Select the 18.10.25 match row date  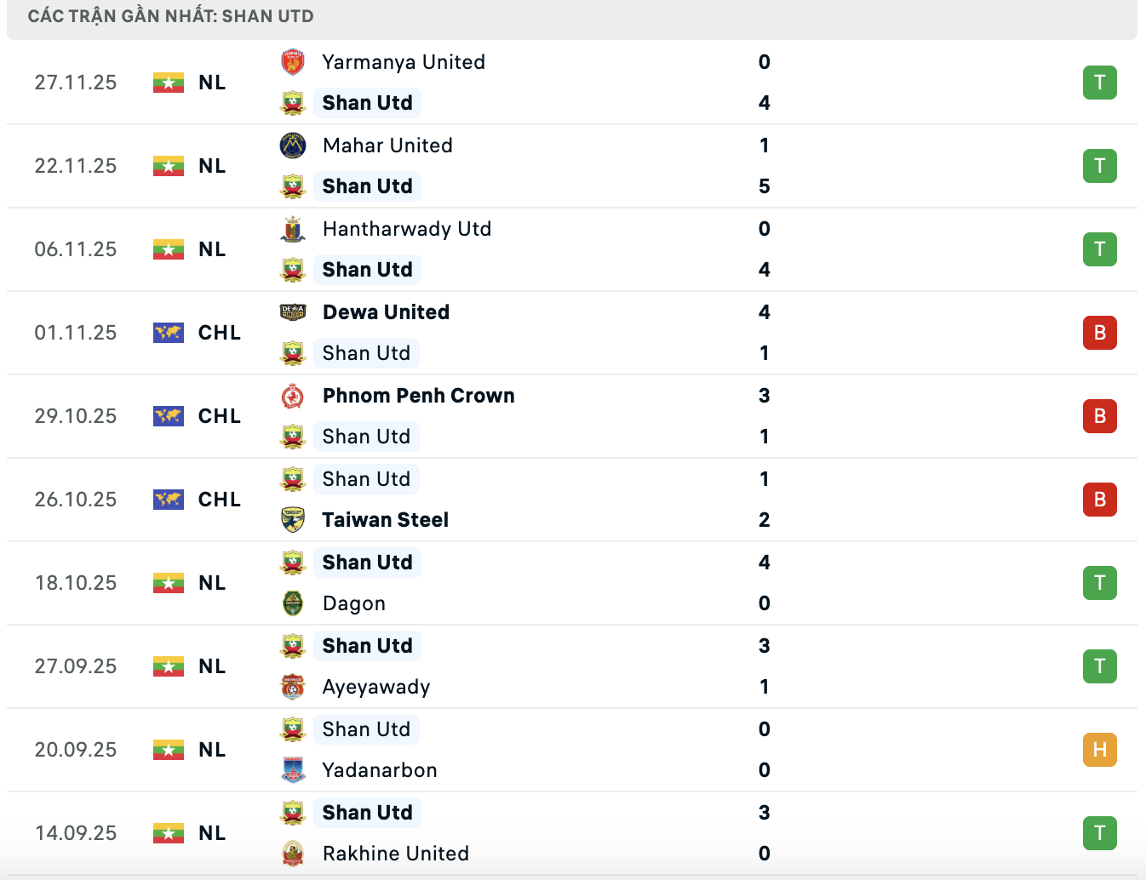(x=76, y=583)
